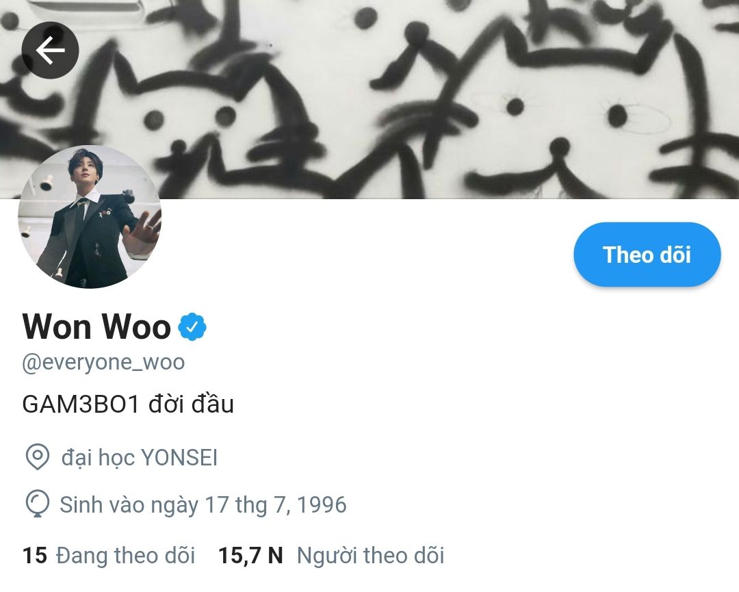Tap the location pin icon
Image resolution: width=739 pixels, height=592 pixels.
(x=37, y=456)
